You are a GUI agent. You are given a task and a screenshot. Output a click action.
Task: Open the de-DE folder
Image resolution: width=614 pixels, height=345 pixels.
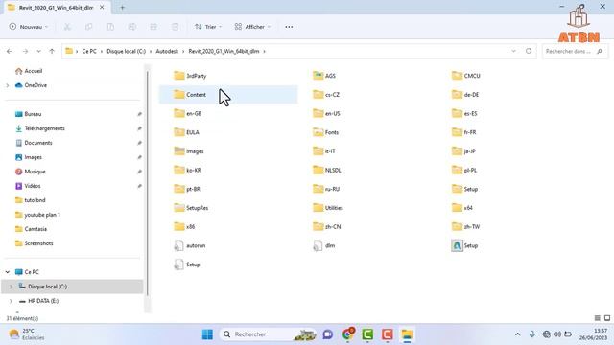pyautogui.click(x=465, y=95)
